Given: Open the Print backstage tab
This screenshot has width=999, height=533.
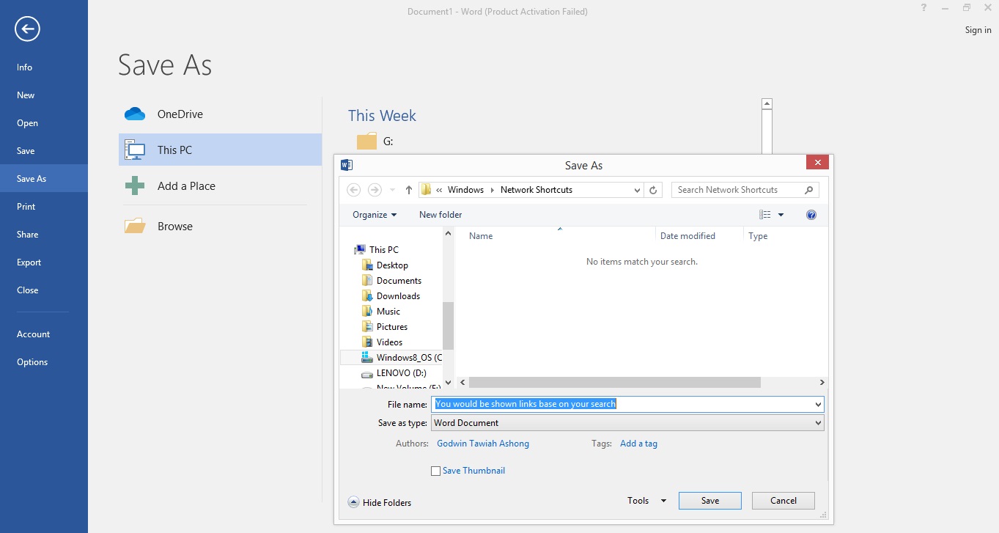Looking at the screenshot, I should pos(44,207).
